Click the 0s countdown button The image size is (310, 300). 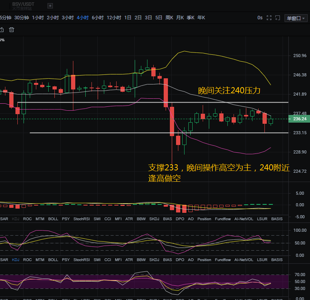point(259,17)
